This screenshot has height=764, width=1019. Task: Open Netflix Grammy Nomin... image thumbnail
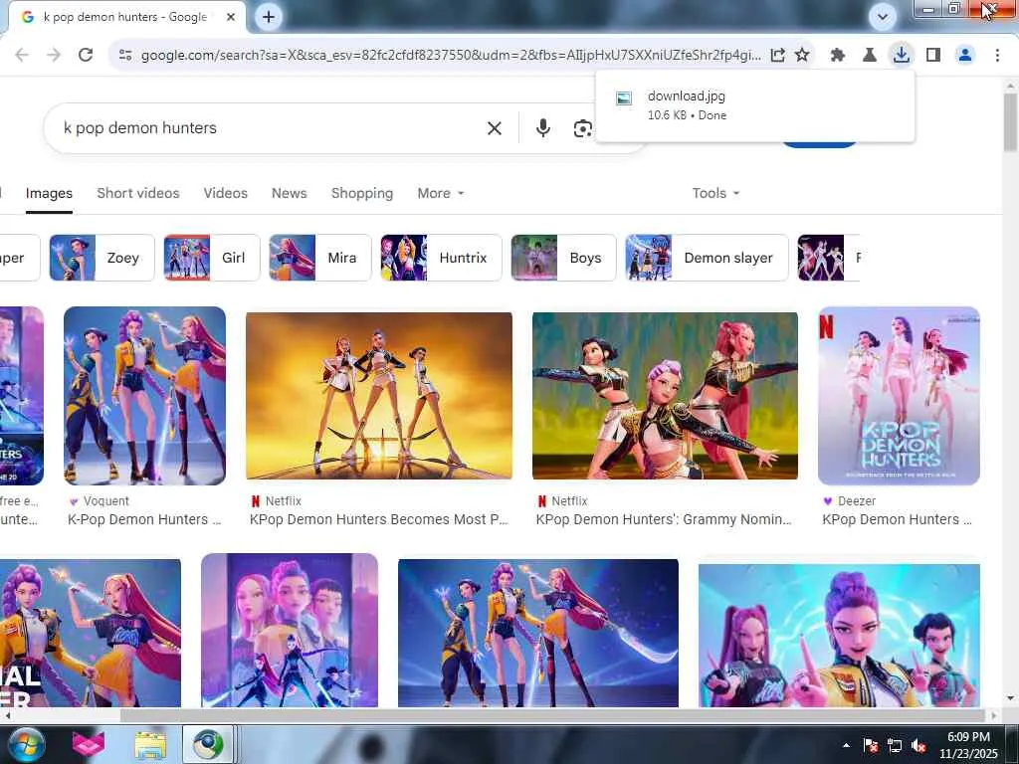click(665, 396)
